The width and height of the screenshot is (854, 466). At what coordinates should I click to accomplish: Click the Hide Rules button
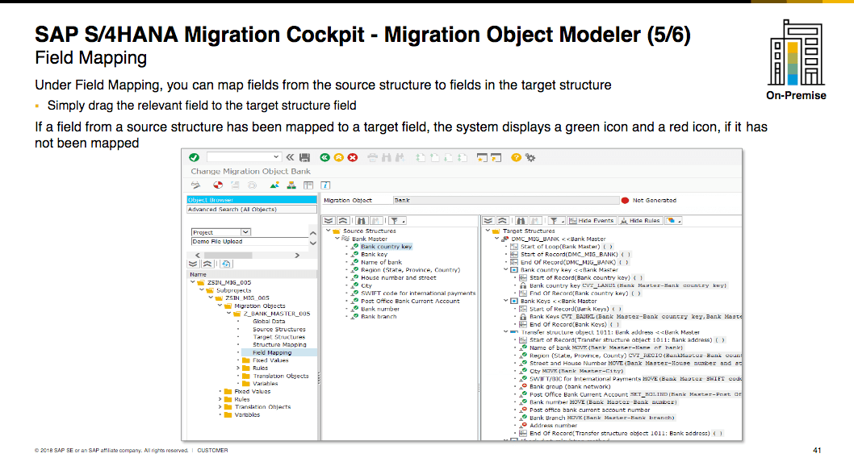640,221
